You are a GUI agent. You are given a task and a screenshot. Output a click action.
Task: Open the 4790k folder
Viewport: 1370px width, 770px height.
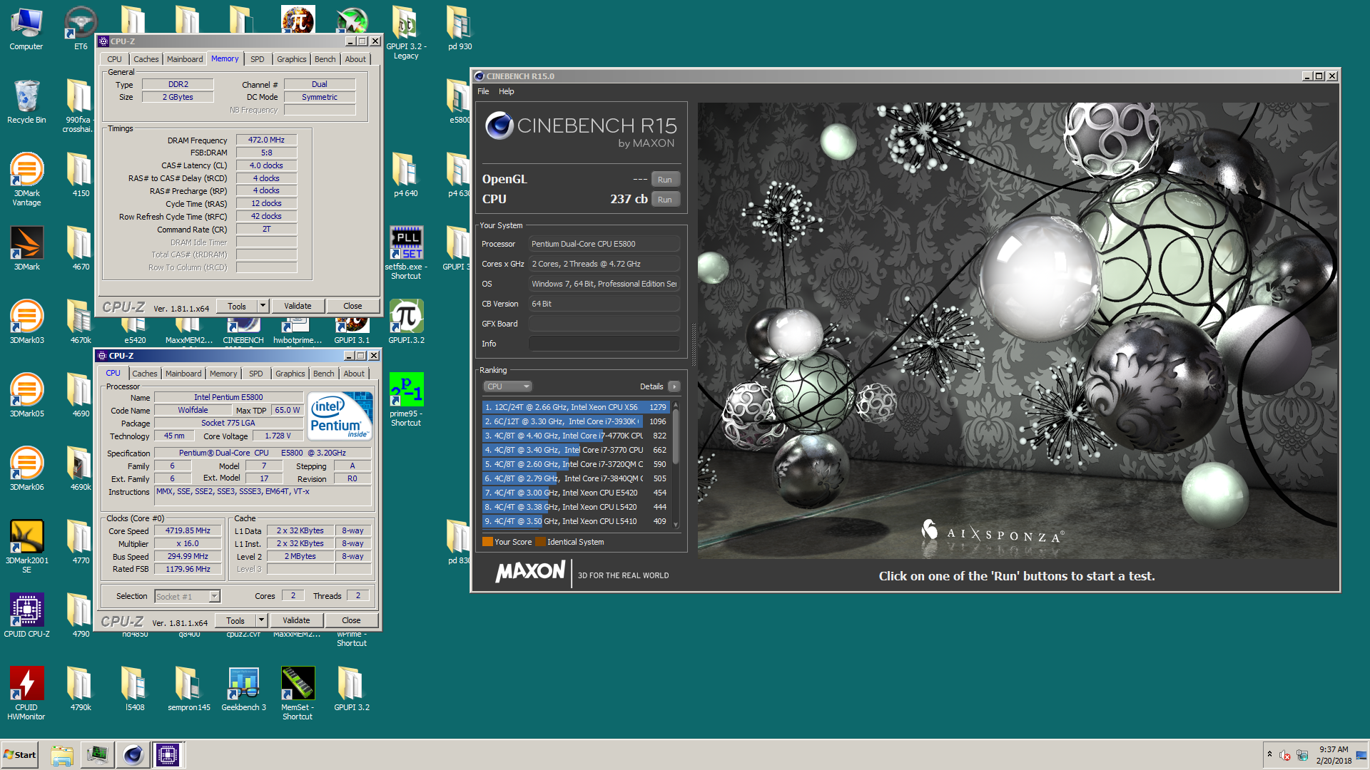[x=81, y=689]
